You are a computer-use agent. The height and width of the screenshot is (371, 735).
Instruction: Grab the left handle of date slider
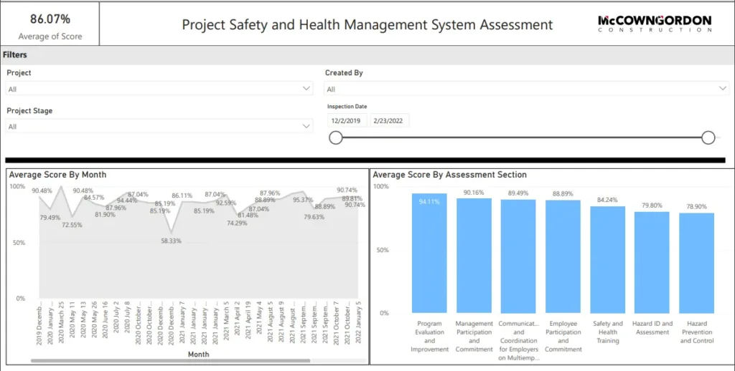click(x=336, y=138)
